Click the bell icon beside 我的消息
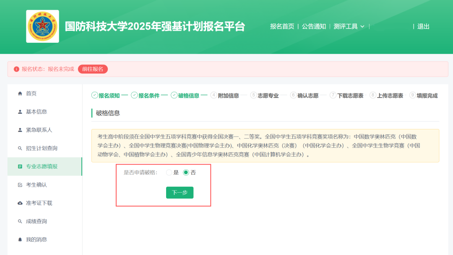This screenshot has height=255, width=453. pos(20,240)
